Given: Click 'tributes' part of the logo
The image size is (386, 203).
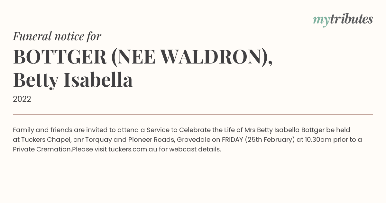Looking at the screenshot, I should tap(352, 19).
